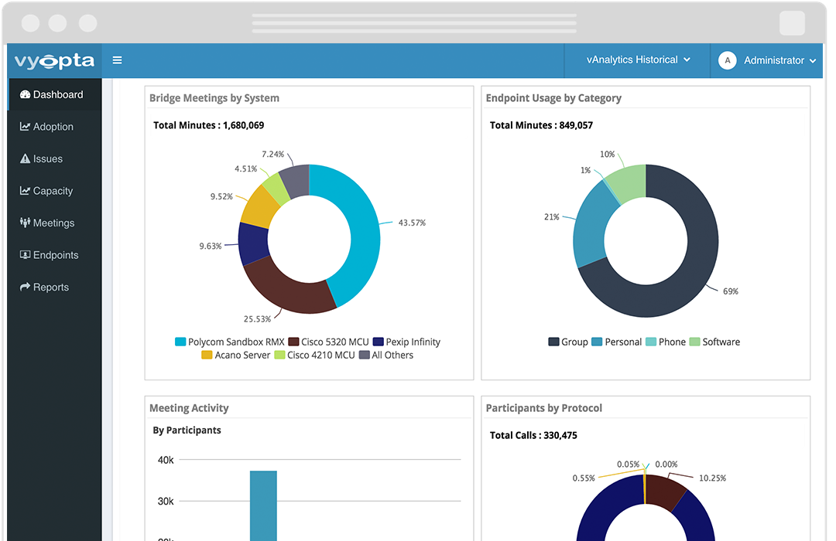The height and width of the screenshot is (541, 836).
Task: Toggle Personal legend swatch
Action: [x=597, y=342]
